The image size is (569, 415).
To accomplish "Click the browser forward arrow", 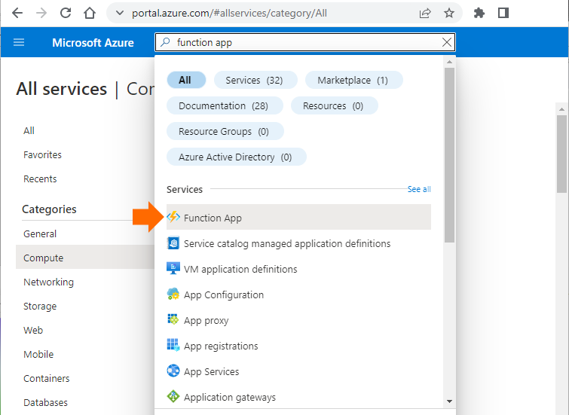I will click(x=41, y=13).
